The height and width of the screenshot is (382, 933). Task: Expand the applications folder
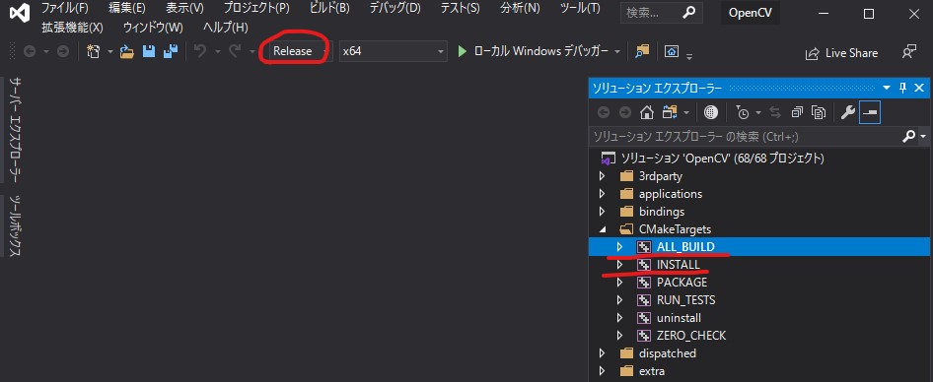pyautogui.click(x=602, y=194)
